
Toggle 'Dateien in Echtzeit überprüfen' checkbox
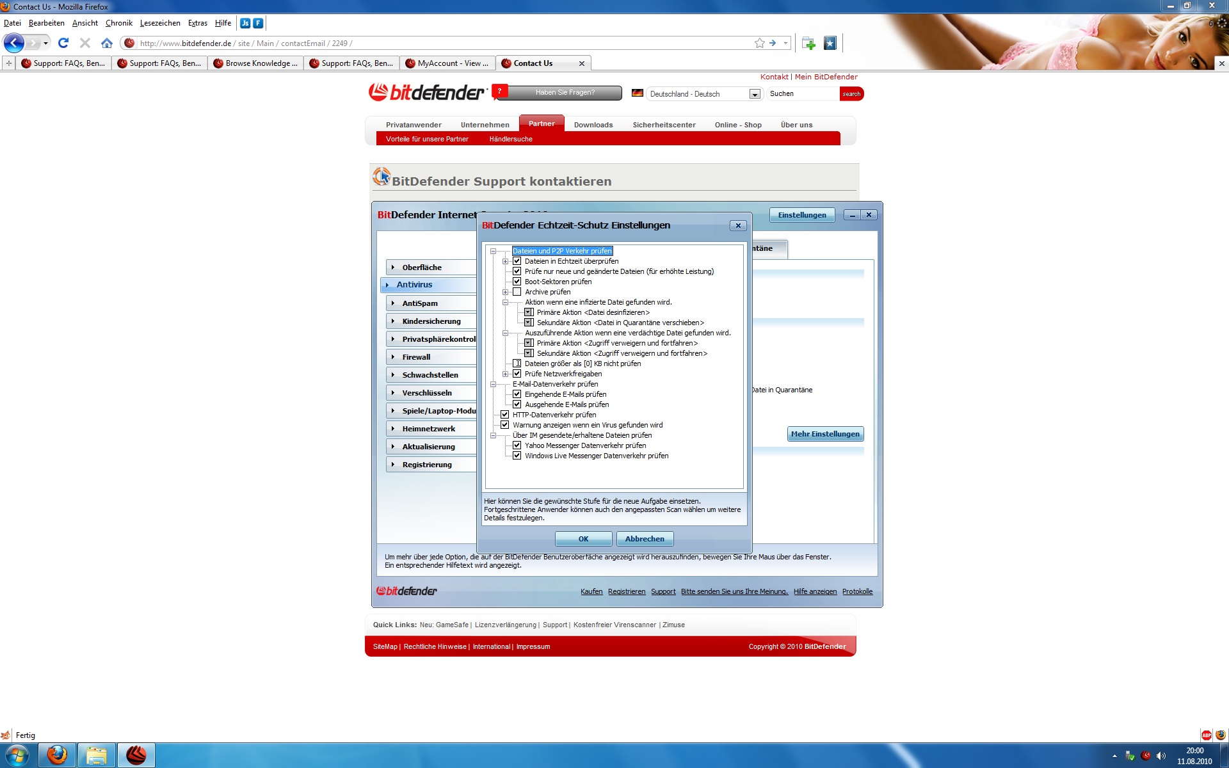(517, 261)
